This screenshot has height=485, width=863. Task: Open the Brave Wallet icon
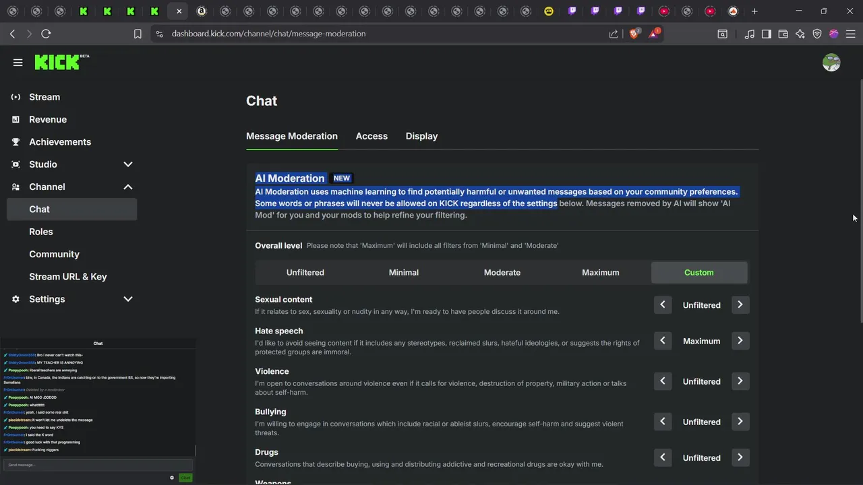783,34
